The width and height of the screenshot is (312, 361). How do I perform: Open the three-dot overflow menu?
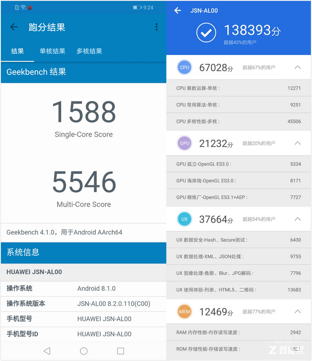(156, 27)
